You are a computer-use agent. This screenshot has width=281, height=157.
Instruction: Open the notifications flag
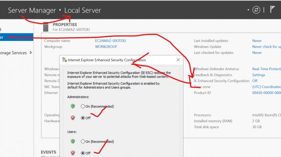tap(272, 9)
